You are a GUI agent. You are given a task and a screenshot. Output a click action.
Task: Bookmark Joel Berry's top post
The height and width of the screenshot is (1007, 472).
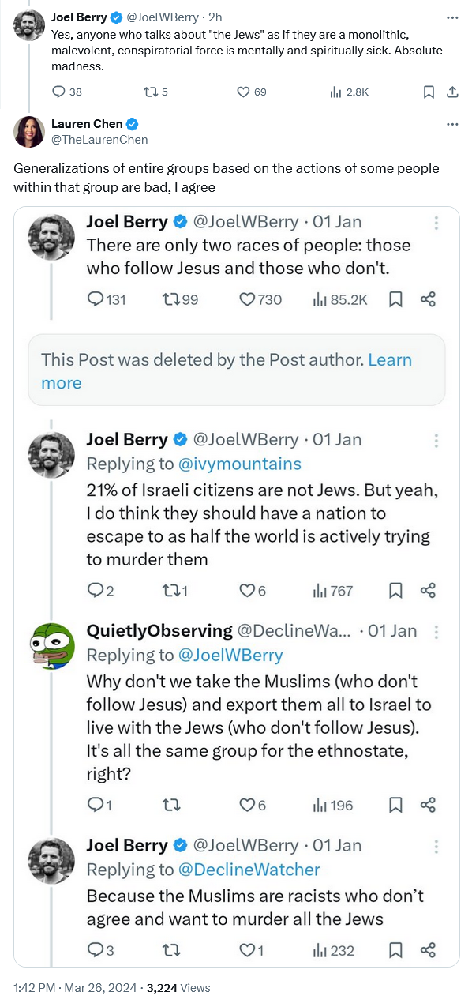point(429,92)
